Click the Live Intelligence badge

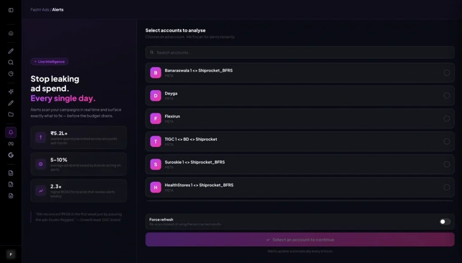50,62
